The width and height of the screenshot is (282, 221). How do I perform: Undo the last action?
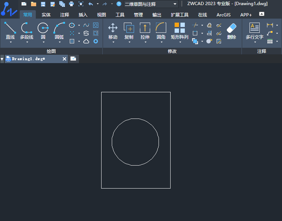pos(91,4)
